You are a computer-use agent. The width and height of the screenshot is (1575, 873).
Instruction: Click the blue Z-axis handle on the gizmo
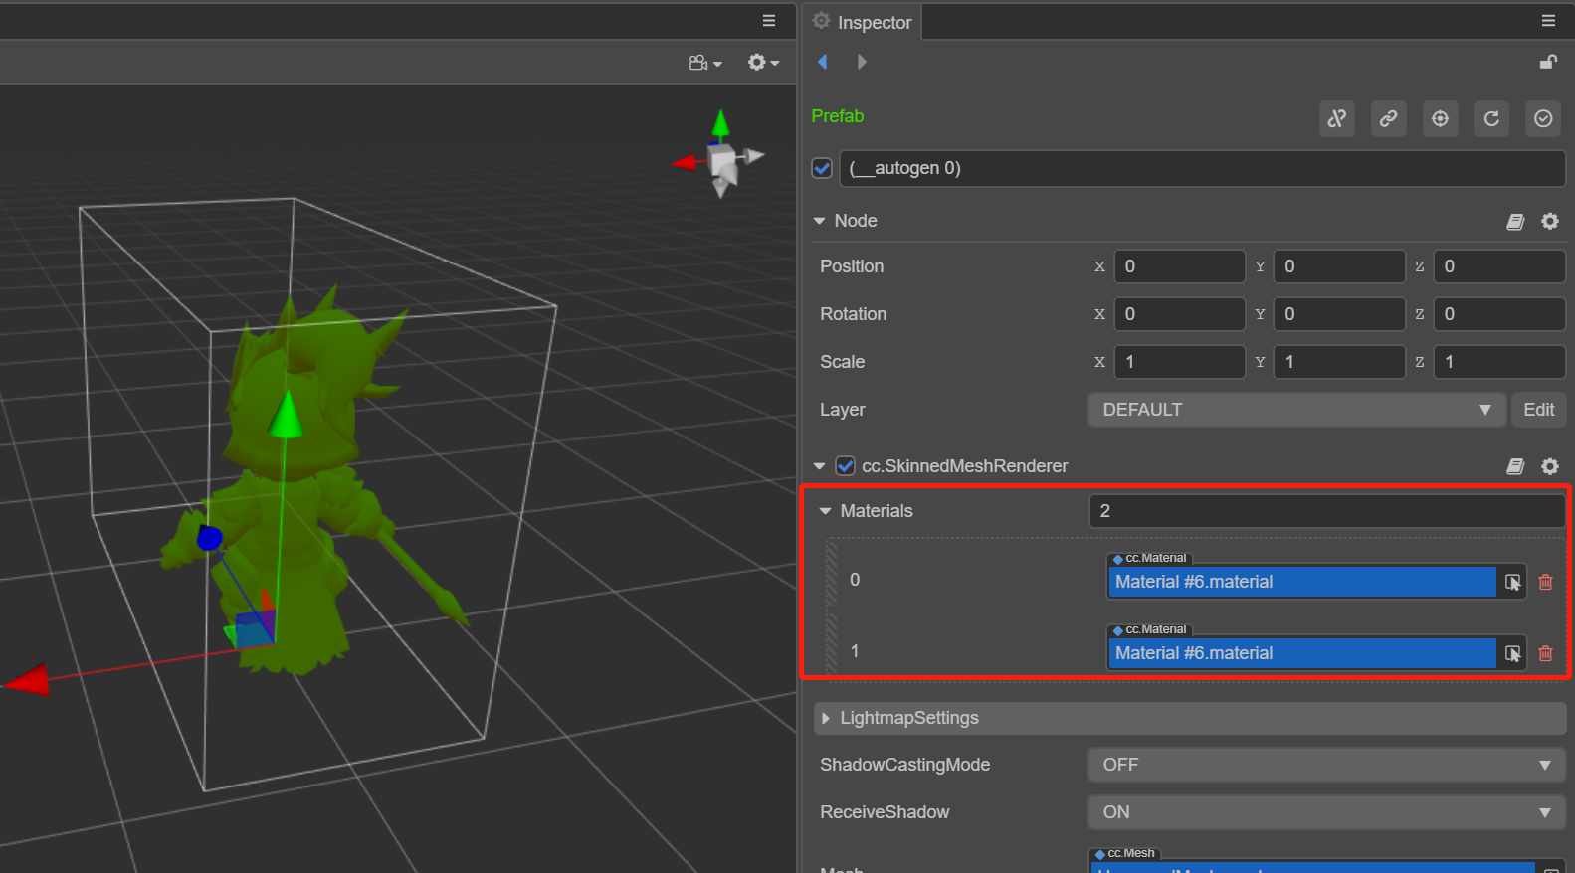pos(209,538)
